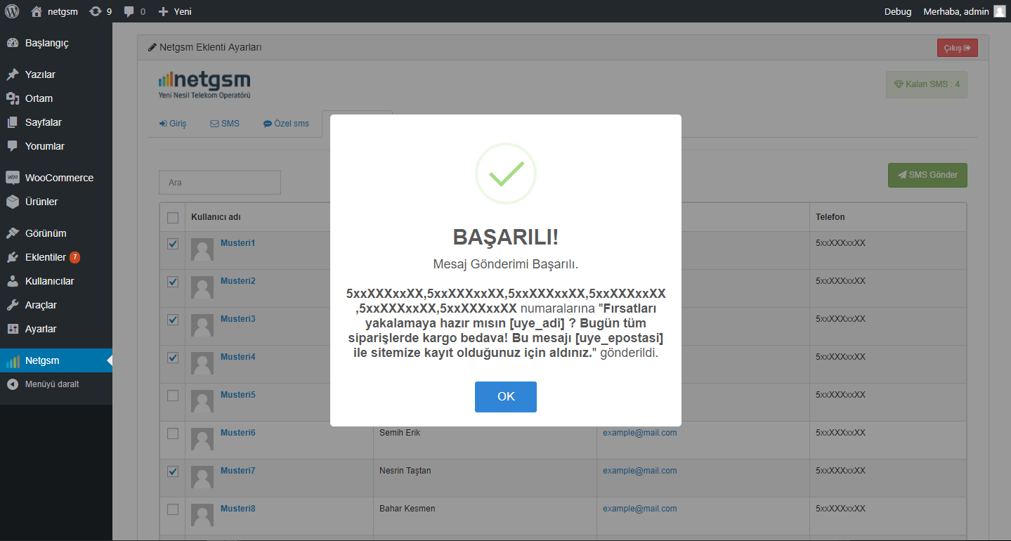
Task: Open the Musteri3 user link
Action: coord(237,319)
